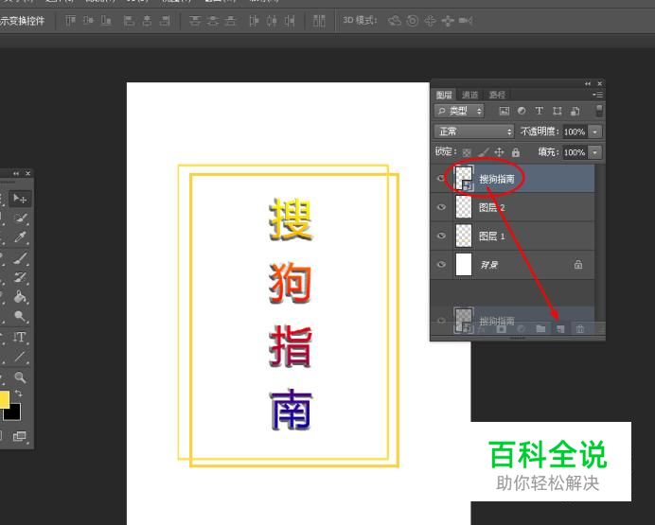Open the 正常 blend mode dropdown
The height and width of the screenshot is (525, 655).
(x=474, y=131)
